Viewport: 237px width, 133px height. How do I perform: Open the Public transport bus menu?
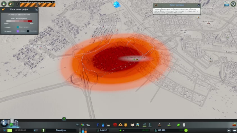coord(138,125)
